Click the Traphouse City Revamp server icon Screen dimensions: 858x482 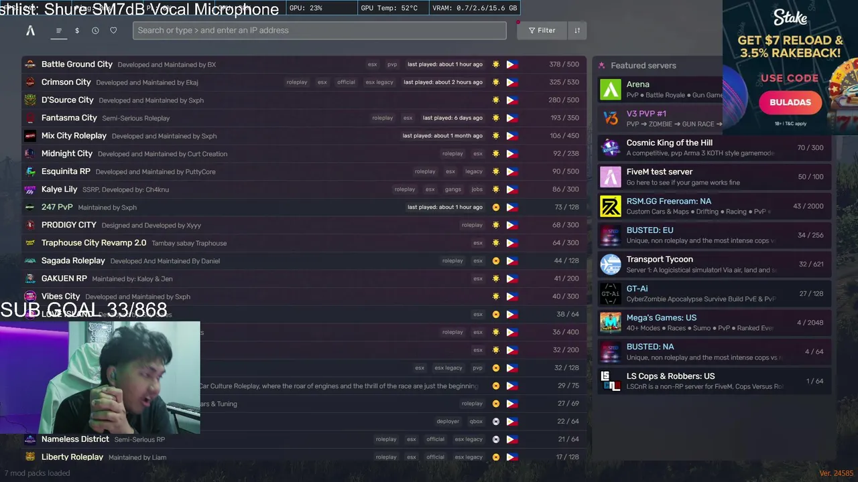(x=30, y=243)
